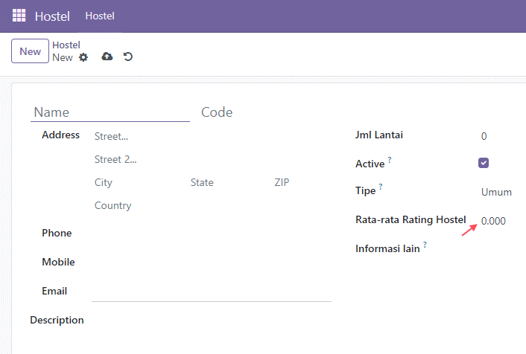Click the gear actions icon beside New

click(83, 57)
